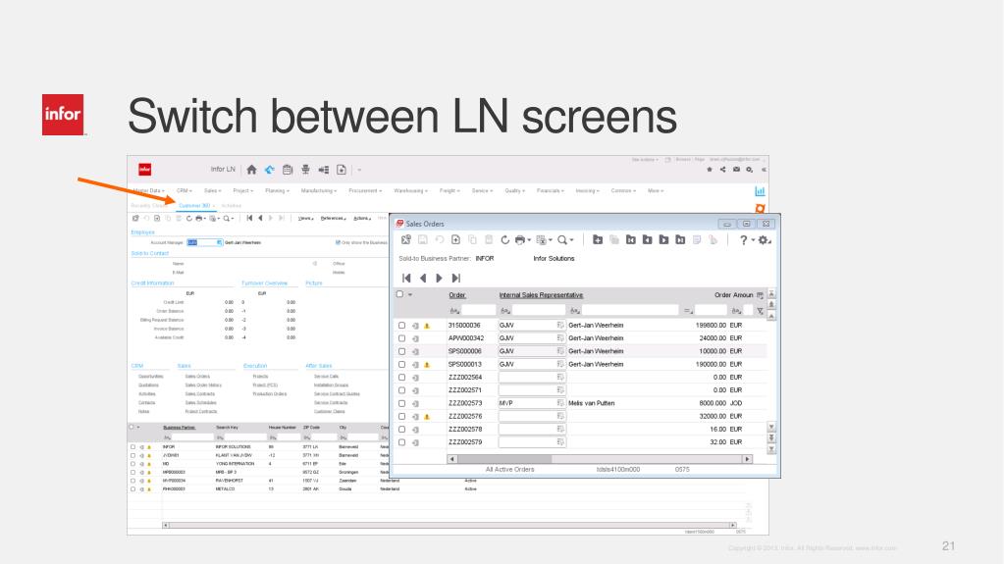Tick the checkbox for order ZZZ002573

pos(402,403)
